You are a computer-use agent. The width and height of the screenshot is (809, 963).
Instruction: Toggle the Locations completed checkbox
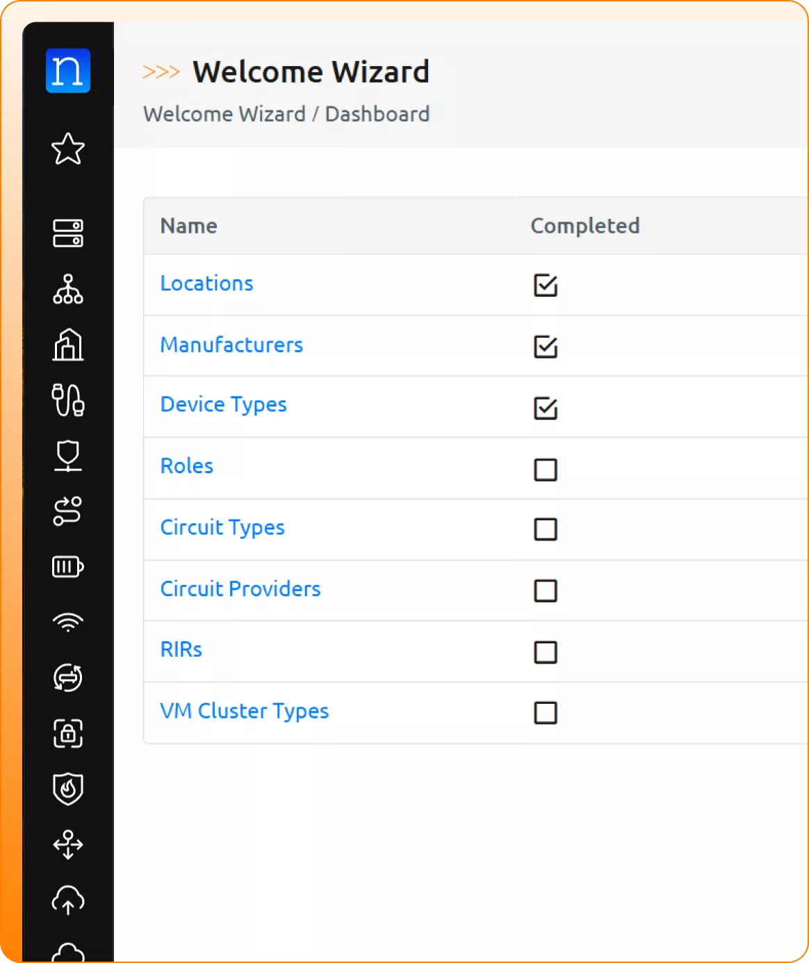pos(546,285)
